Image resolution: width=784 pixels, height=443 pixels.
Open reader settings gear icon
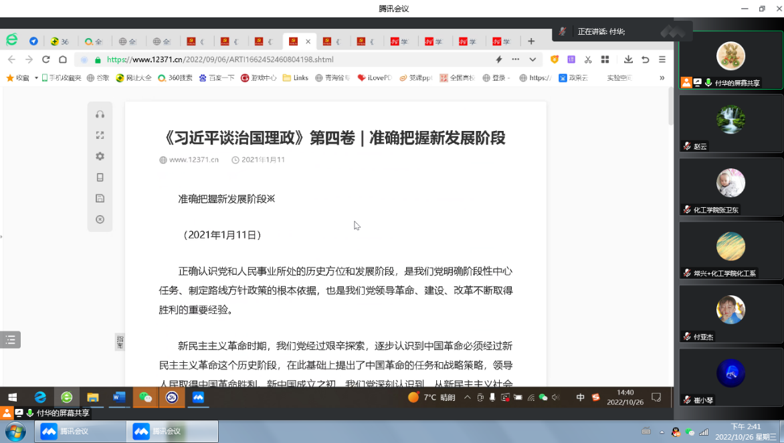[x=100, y=156]
